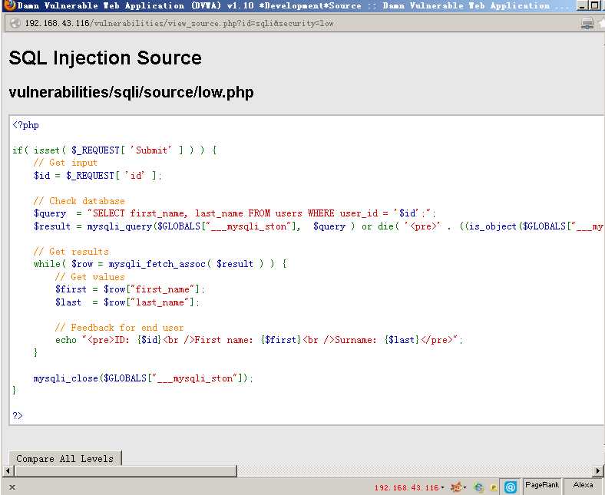Click the $id = $_REQUEST['id'] line
This screenshot has height=495, width=605.
(x=98, y=176)
